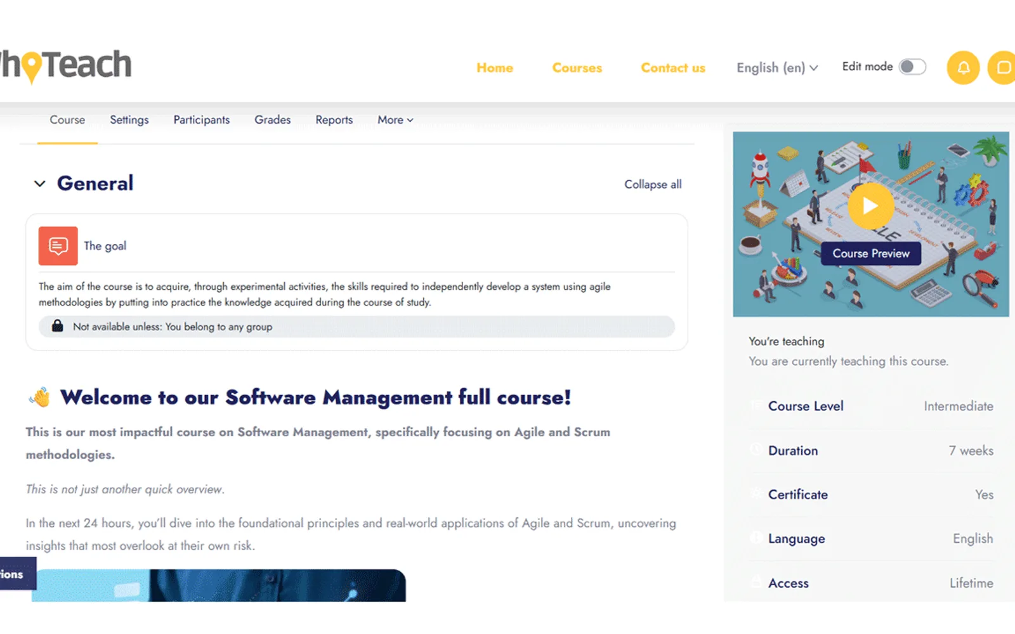The width and height of the screenshot is (1015, 634).
Task: Open The goal forum activity
Action: [105, 246]
